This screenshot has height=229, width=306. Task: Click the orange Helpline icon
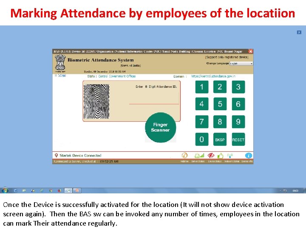pyautogui.click(x=184, y=155)
